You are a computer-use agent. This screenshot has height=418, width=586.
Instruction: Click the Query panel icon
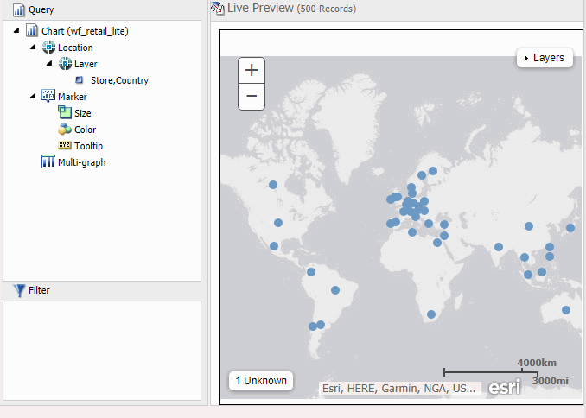point(18,10)
